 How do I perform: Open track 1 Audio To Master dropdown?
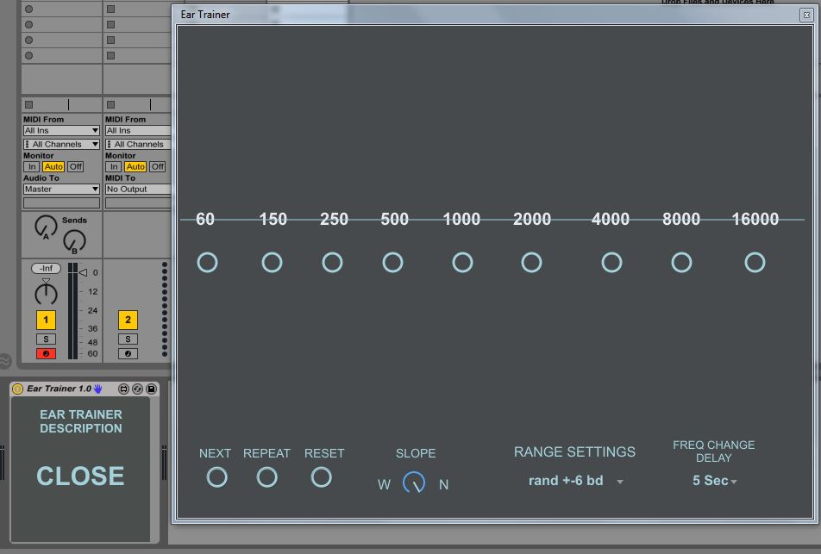click(x=61, y=189)
